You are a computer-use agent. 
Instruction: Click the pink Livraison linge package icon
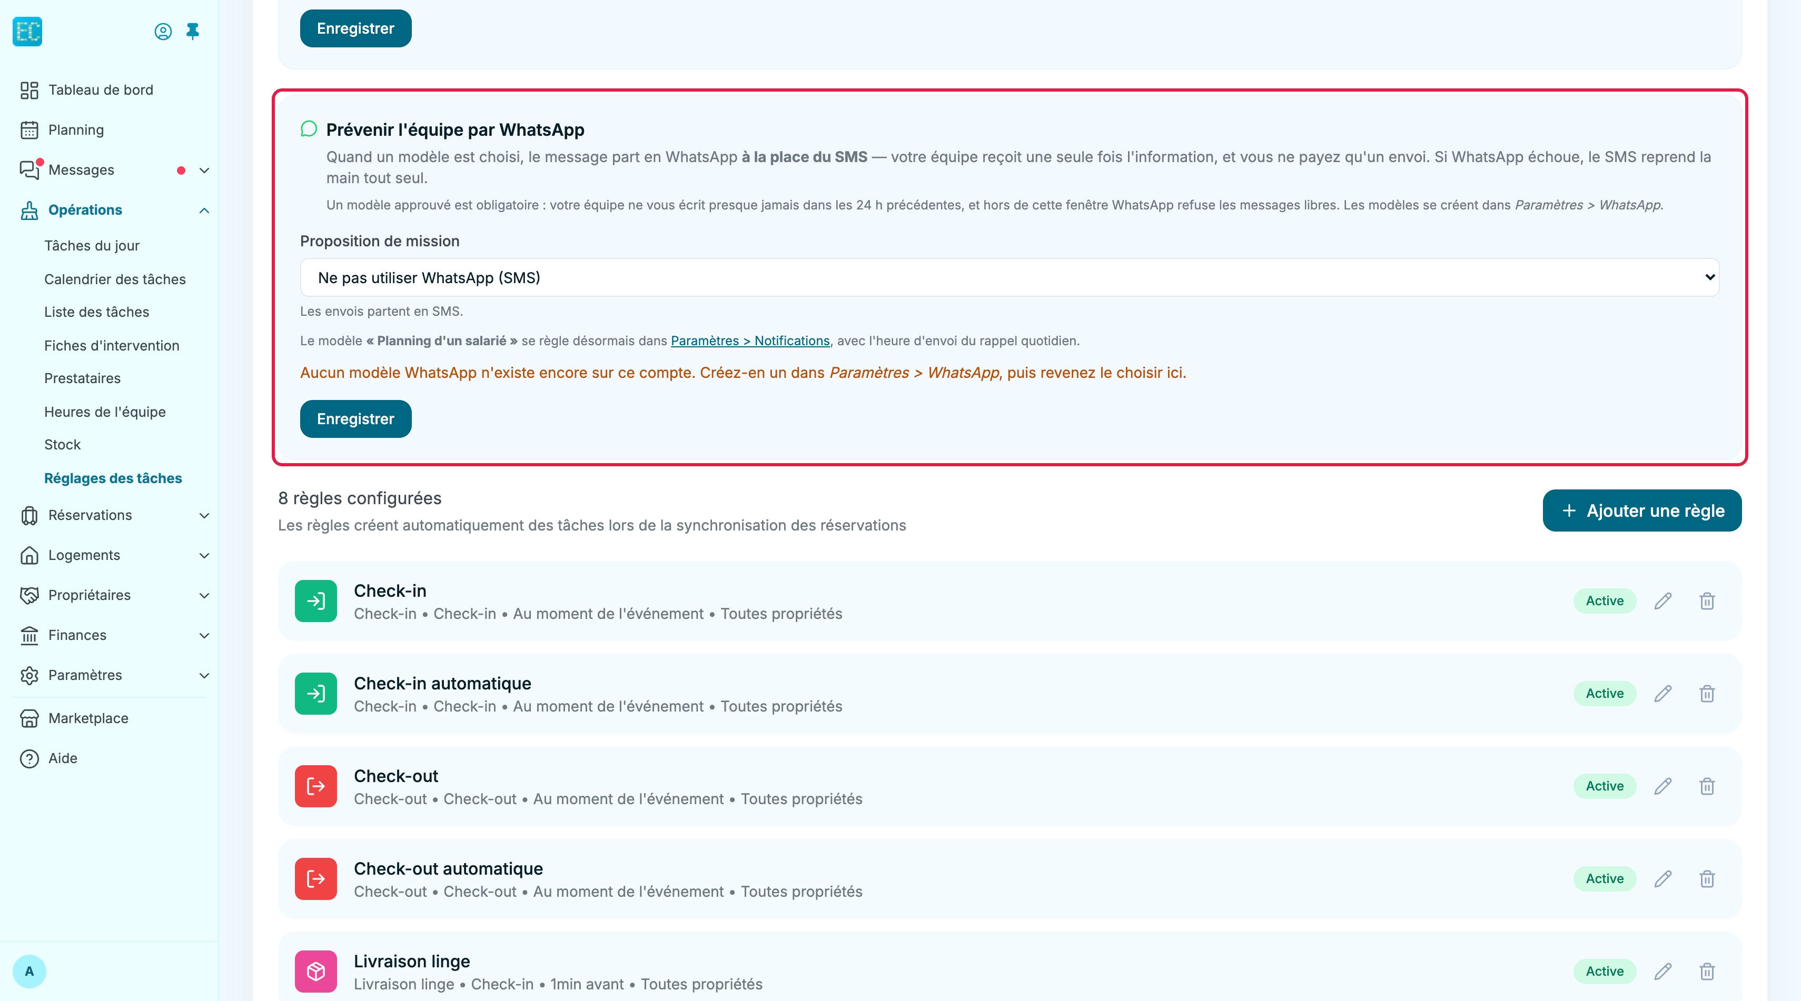pos(316,972)
